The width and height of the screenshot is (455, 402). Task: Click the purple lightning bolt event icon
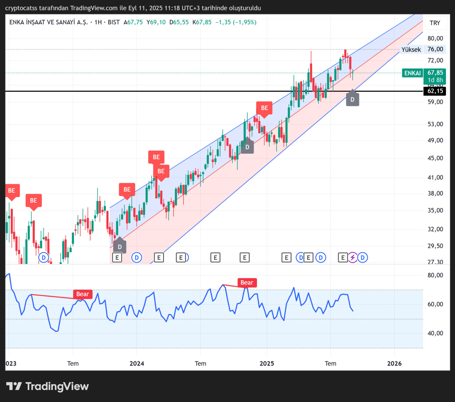pyautogui.click(x=353, y=258)
